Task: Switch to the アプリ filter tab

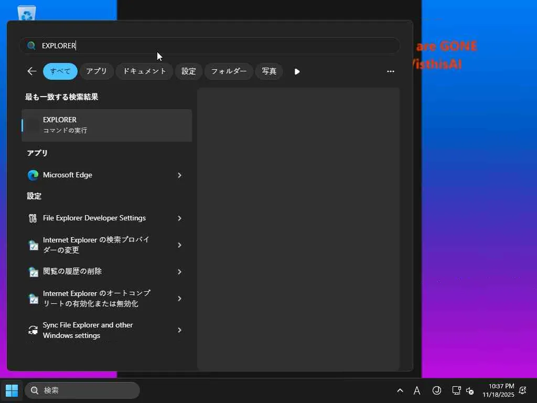Action: click(96, 71)
